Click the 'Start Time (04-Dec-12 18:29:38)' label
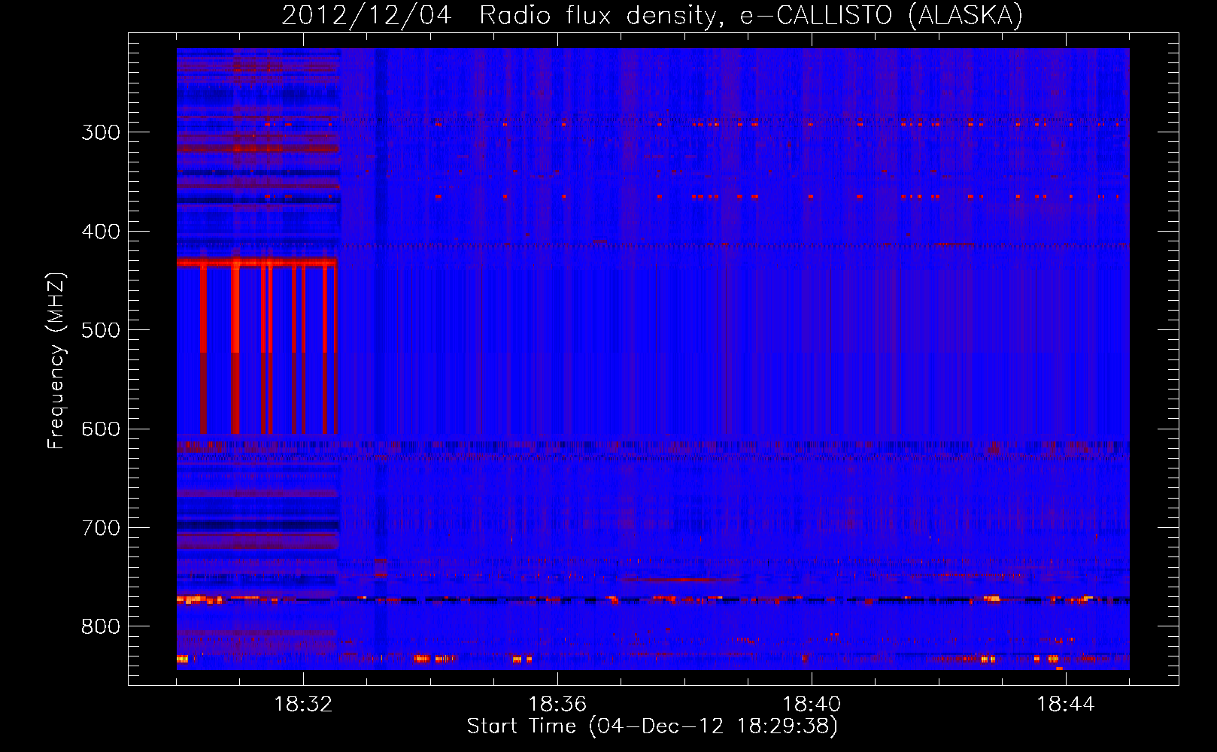 652,726
